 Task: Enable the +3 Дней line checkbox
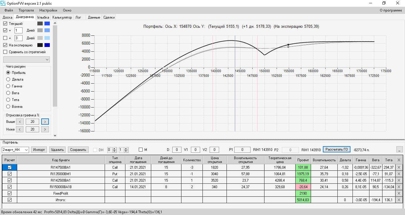pos(5,38)
